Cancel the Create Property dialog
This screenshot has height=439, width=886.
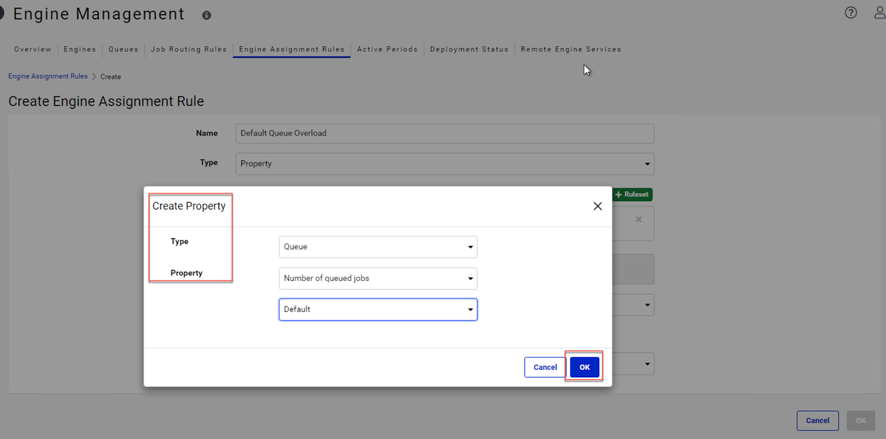(x=545, y=367)
